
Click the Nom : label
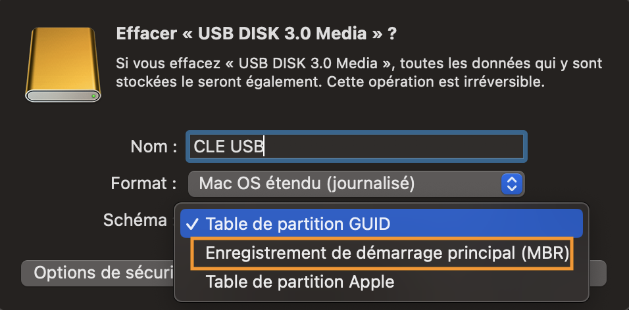[153, 146]
